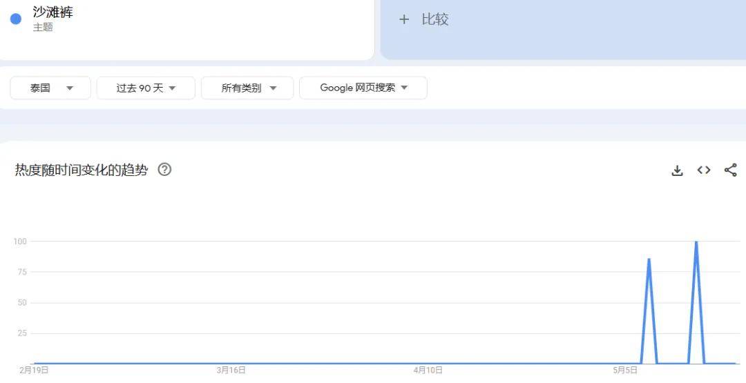Expand the 所有类别 category dropdown
This screenshot has width=746, height=383.
[247, 88]
